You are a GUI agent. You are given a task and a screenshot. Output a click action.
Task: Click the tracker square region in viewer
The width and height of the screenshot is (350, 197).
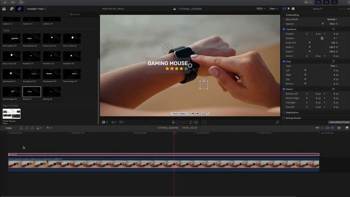tap(203, 85)
